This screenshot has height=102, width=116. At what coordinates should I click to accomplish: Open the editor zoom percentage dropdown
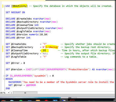click(x=9, y=93)
